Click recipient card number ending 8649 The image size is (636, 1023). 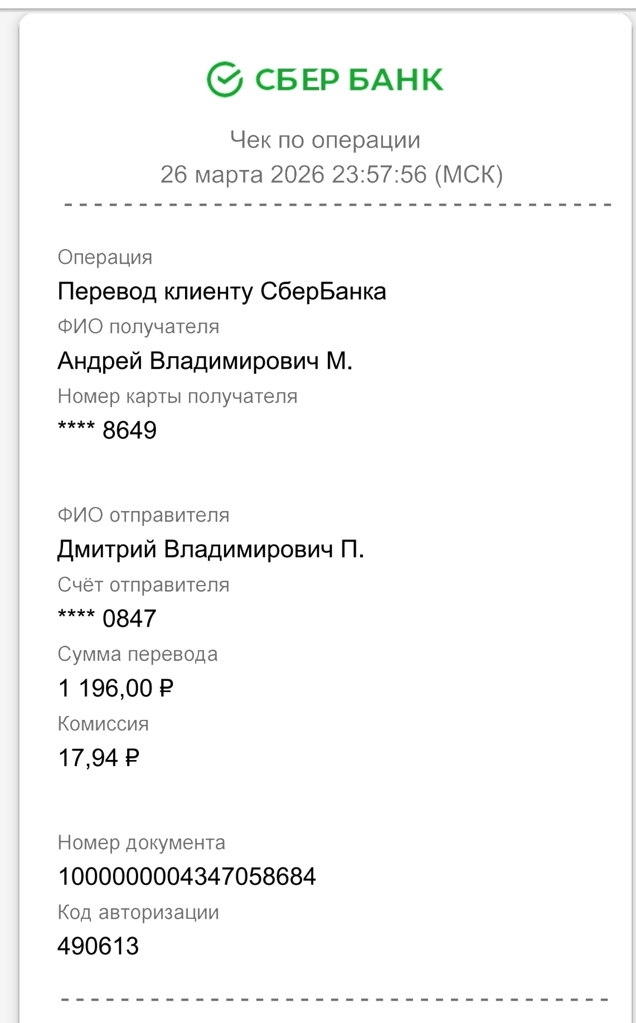coord(107,430)
